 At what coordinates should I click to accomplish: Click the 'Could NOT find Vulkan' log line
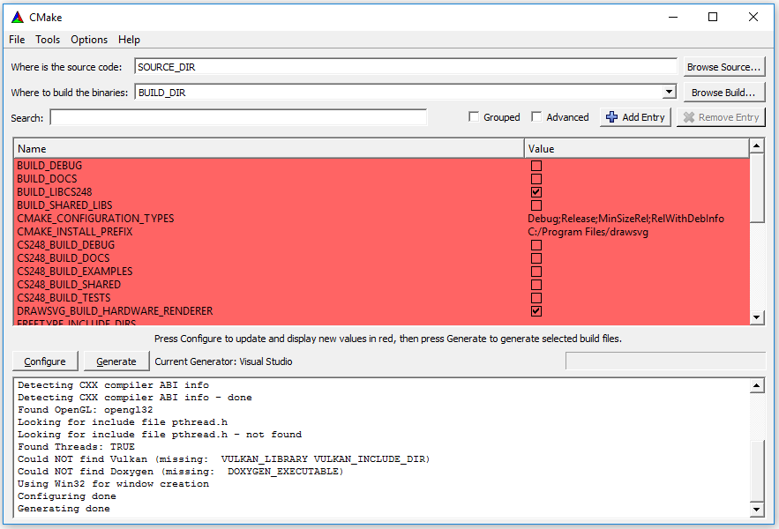tap(223, 459)
